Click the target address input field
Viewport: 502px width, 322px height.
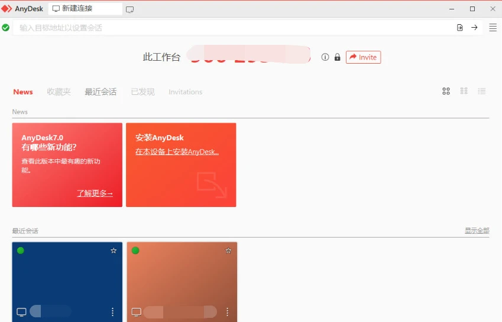(x=231, y=28)
